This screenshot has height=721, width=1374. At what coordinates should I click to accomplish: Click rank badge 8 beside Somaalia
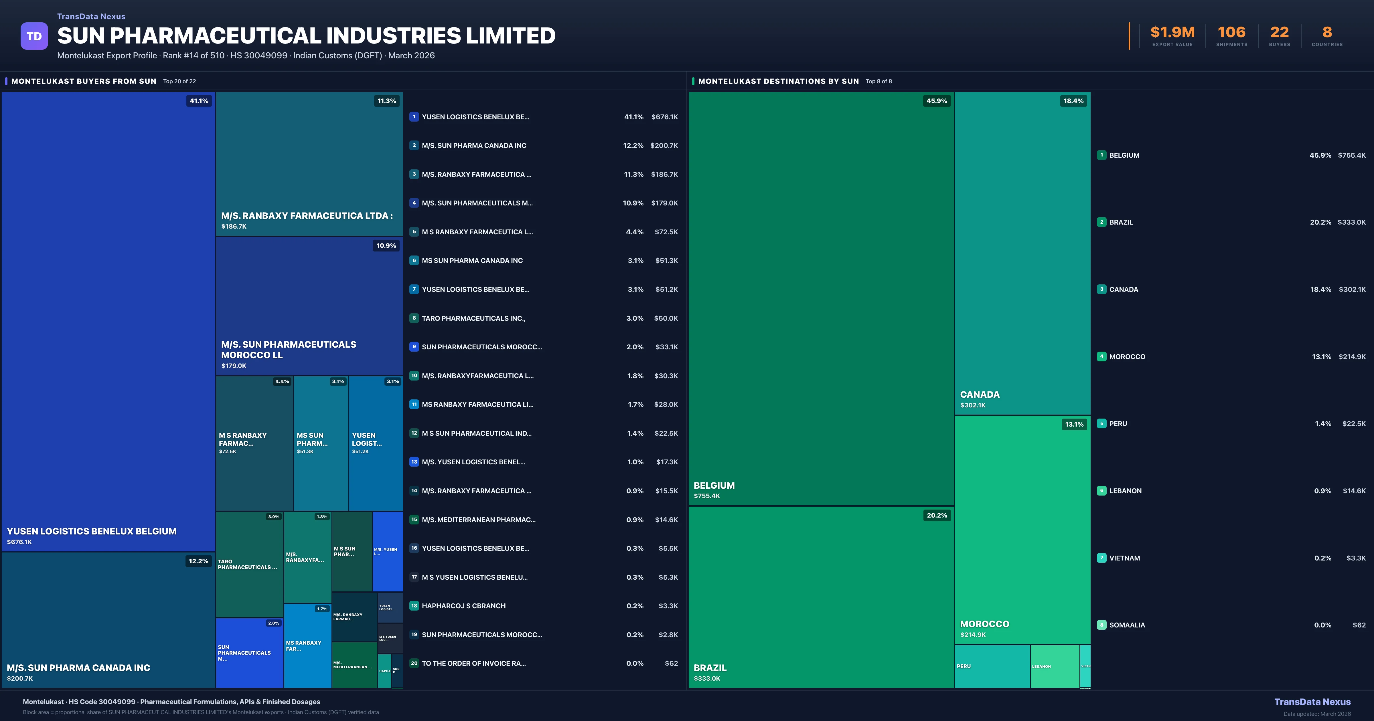pyautogui.click(x=1101, y=625)
